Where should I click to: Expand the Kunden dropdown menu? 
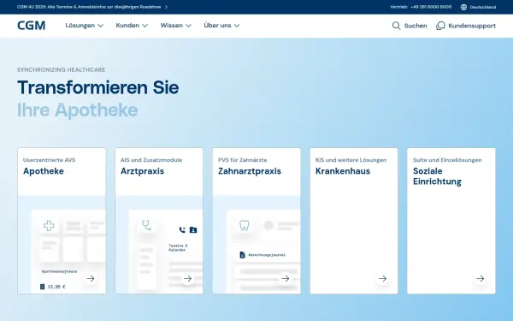[132, 25]
